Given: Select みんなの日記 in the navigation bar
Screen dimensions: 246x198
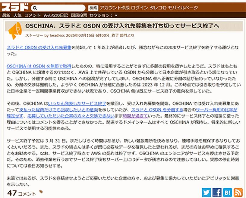Looking at the screenshot, I should click(x=56, y=15).
